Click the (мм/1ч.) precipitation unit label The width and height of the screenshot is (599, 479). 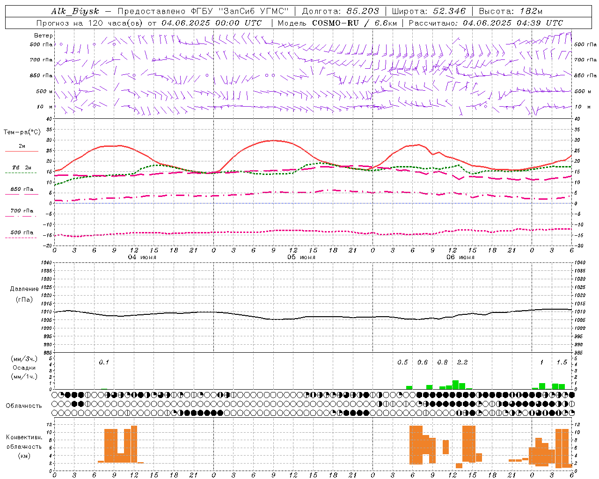click(24, 377)
